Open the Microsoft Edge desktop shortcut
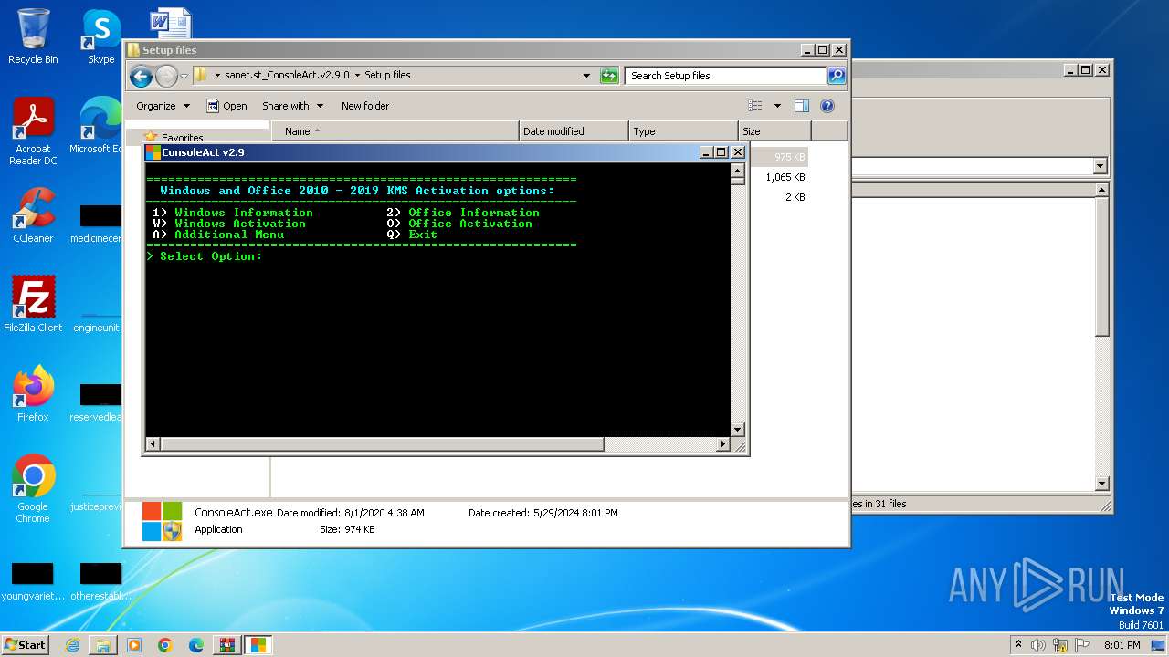 click(x=99, y=126)
